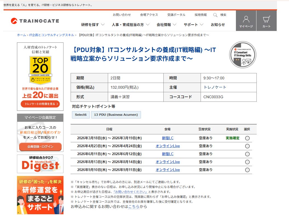Expand the 人事・育成担当の方 menu
289x217 pixels.
[x=131, y=25]
